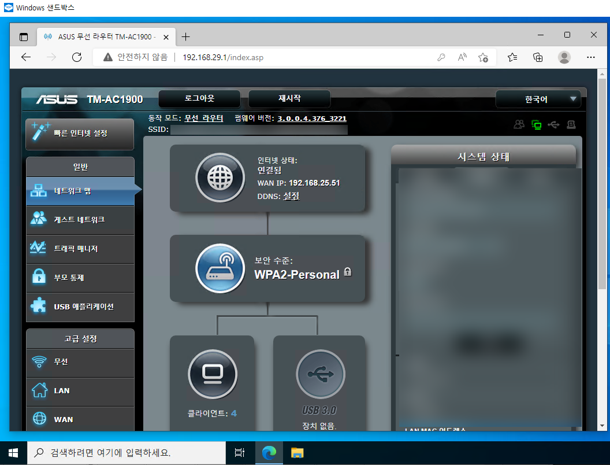Open the 게스트 네트워크 page
Viewport: 610px width, 465px height.
[80, 220]
